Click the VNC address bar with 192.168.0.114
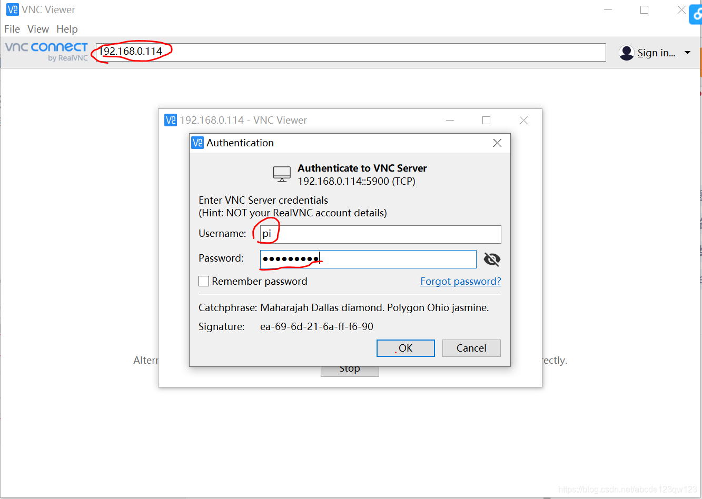The width and height of the screenshot is (702, 499). pos(351,52)
